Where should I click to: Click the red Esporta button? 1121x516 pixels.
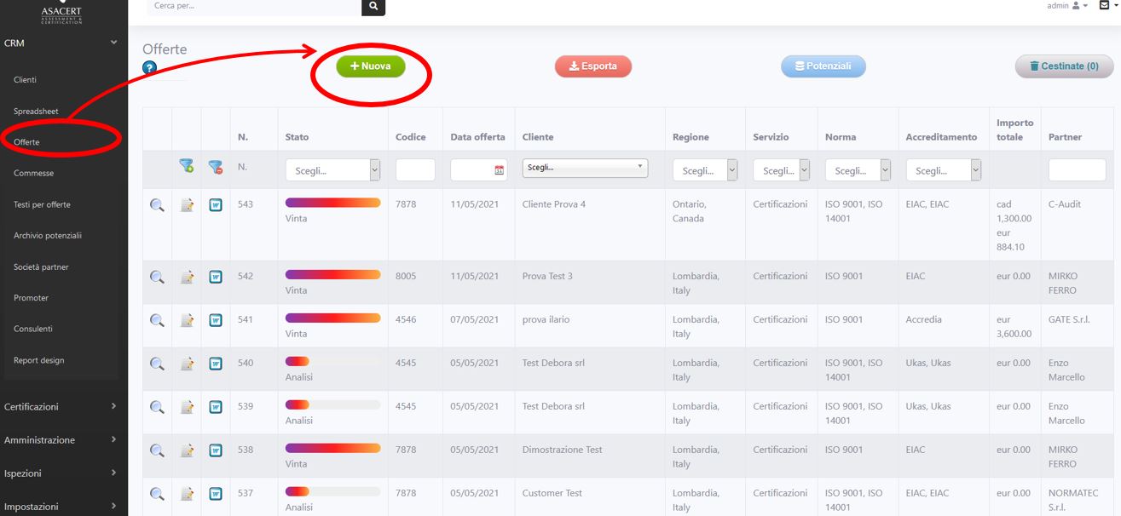coord(593,66)
